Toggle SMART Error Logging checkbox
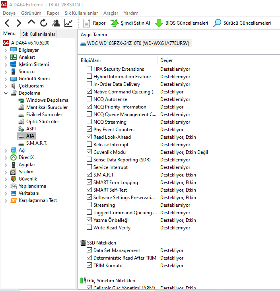 click(89, 182)
